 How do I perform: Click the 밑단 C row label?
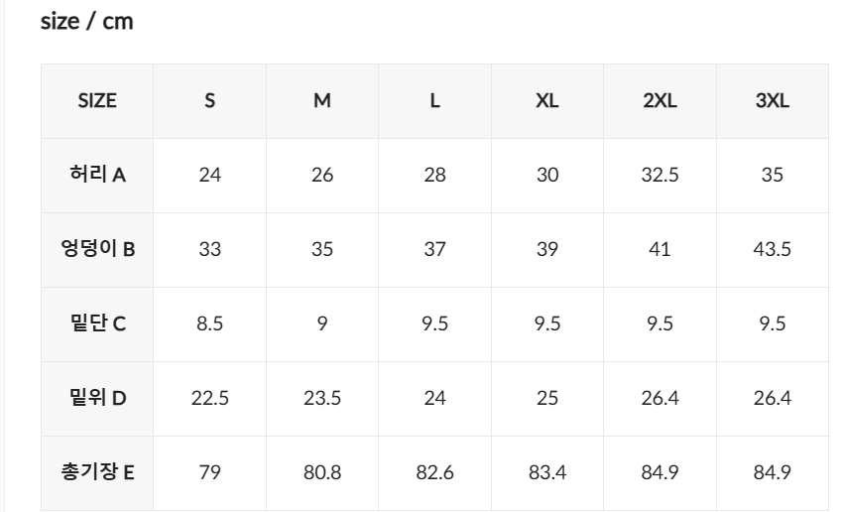pos(97,323)
